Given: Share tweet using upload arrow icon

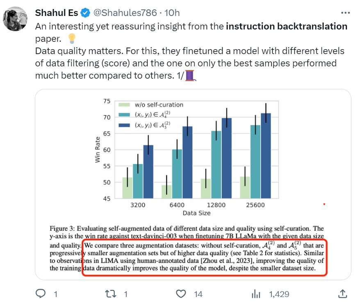Looking at the screenshot, I should 343,294.
